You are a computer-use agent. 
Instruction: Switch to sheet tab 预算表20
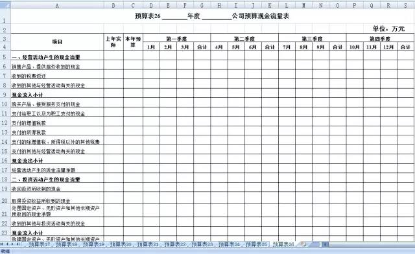[121, 244]
